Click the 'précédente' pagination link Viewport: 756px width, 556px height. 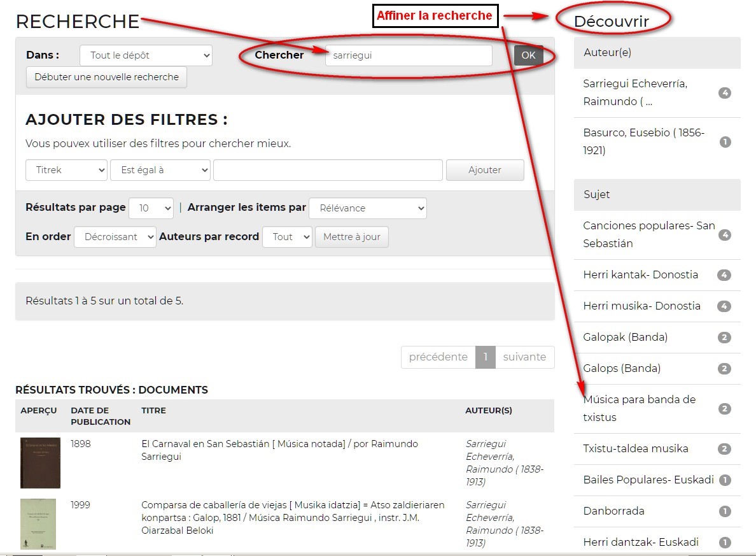(x=438, y=357)
